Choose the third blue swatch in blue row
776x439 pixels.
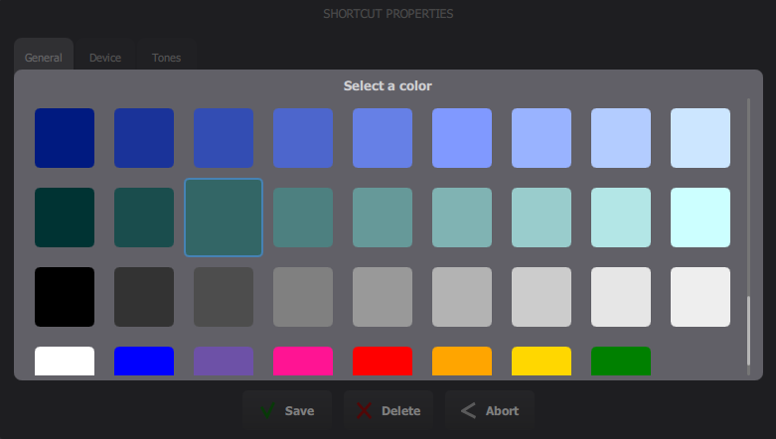[x=224, y=138]
